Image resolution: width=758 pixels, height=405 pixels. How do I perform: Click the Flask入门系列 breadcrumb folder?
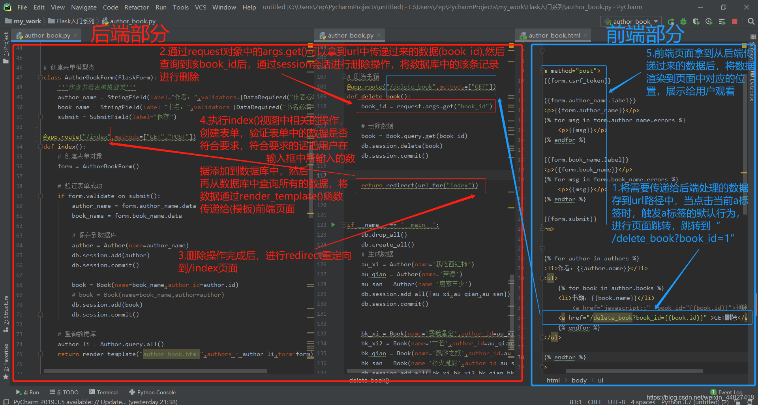point(71,21)
